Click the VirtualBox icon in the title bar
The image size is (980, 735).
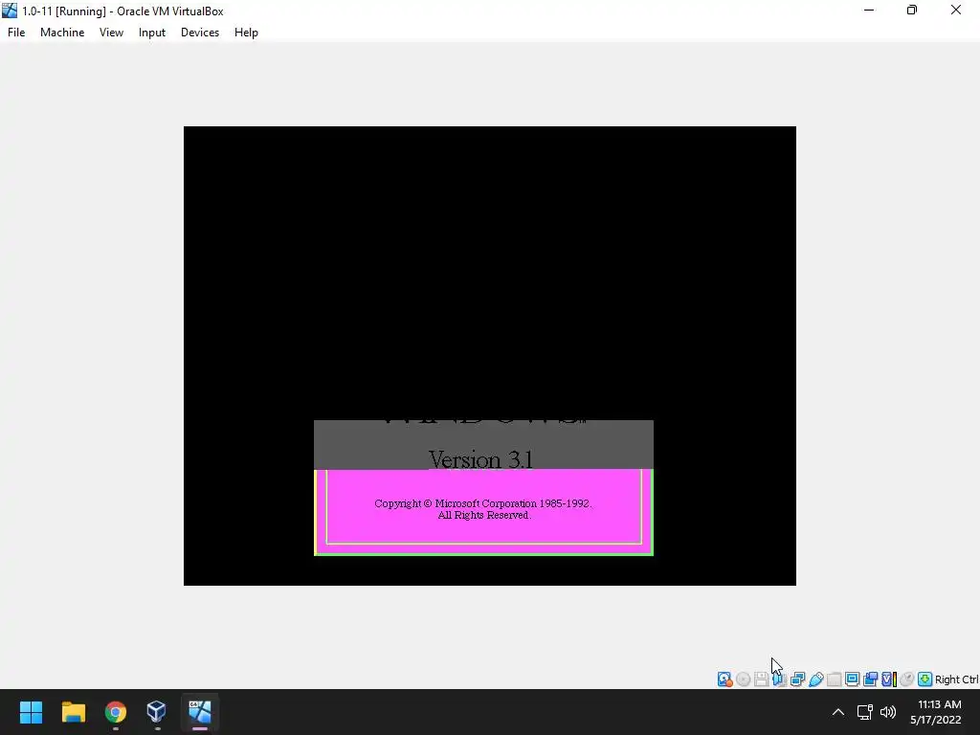[x=10, y=11]
